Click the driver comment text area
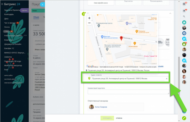This screenshot has height=122, width=190. 128,92
